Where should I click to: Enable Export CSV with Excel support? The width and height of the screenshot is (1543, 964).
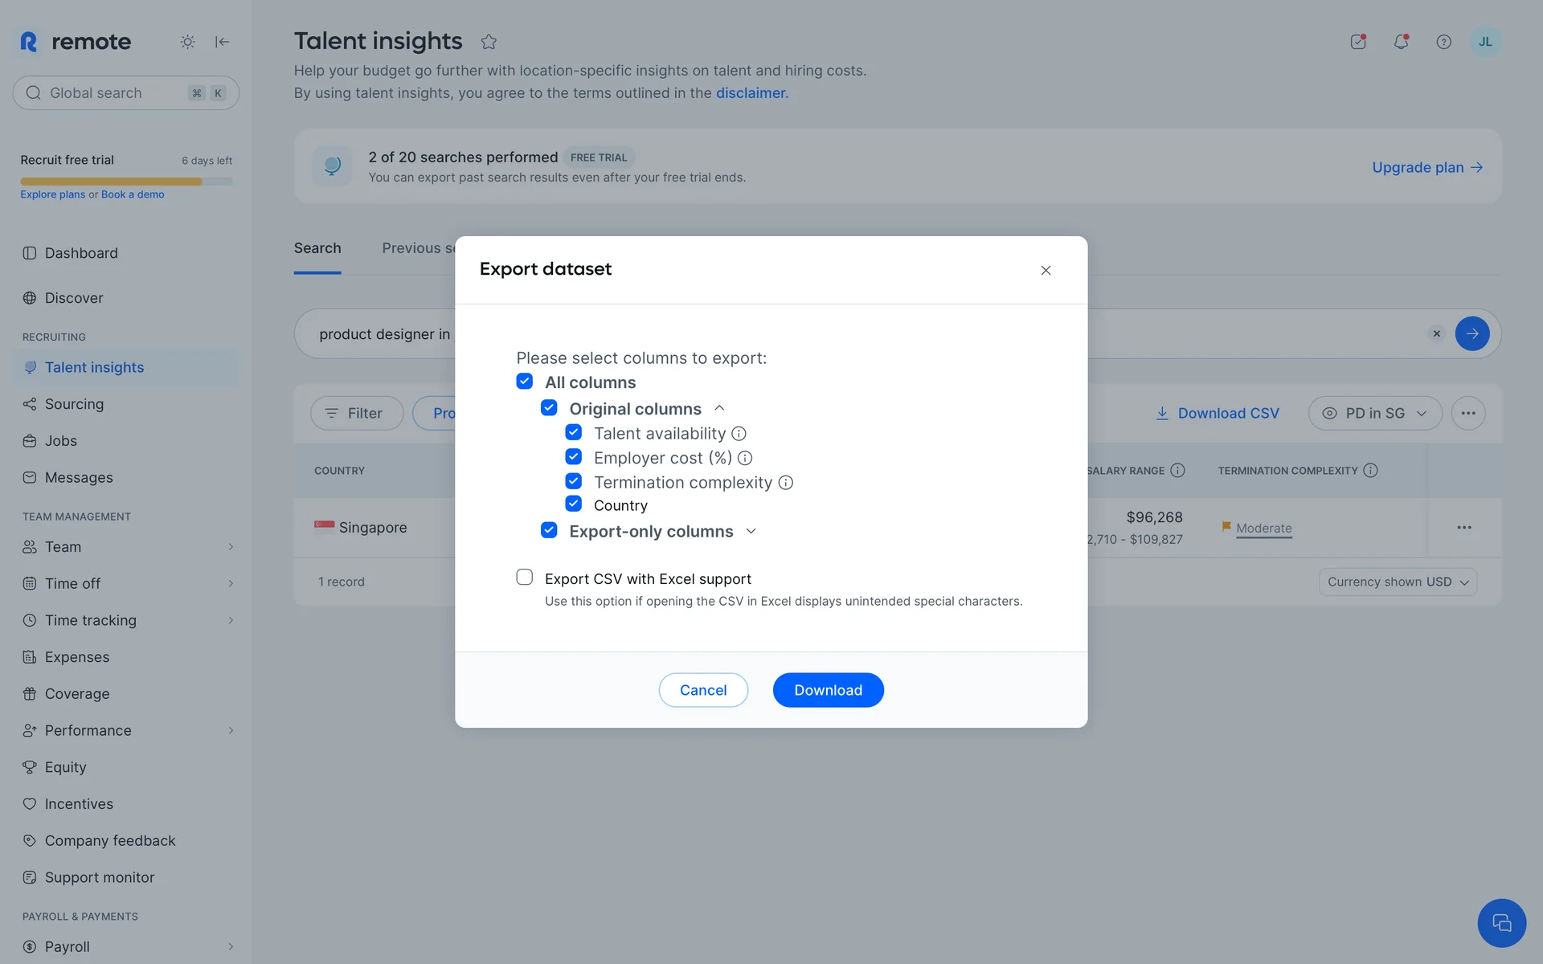tap(525, 578)
